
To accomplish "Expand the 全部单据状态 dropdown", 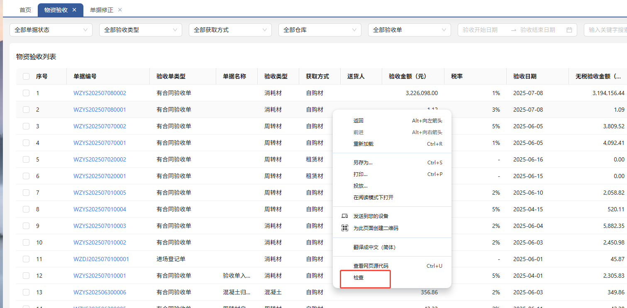I will pos(51,30).
